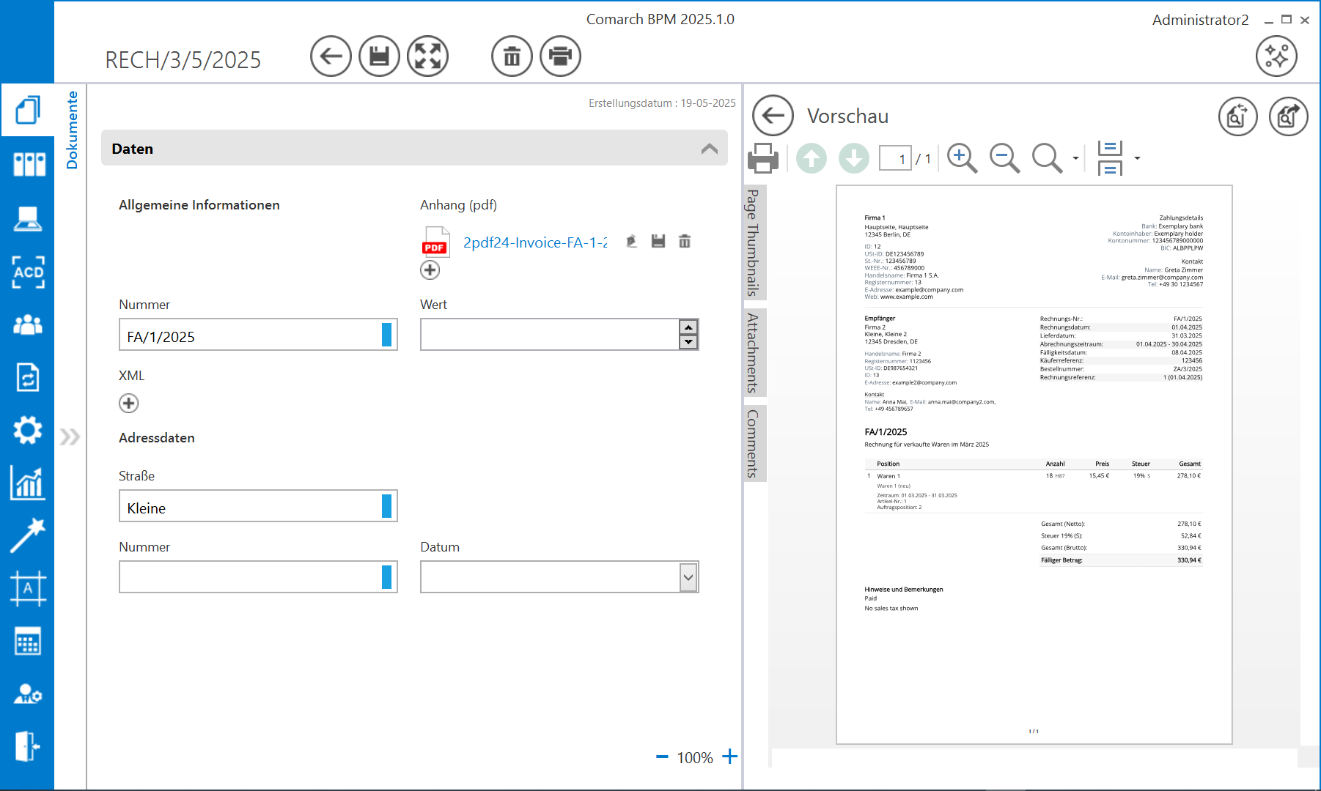This screenshot has height=791, width=1321.
Task: Click the fullscreen expand icon in header
Action: pos(427,56)
